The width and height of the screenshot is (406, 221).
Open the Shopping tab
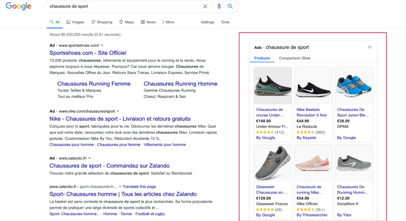101,22
